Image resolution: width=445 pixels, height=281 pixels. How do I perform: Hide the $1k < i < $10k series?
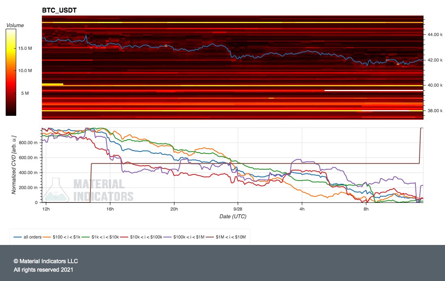coord(100,237)
